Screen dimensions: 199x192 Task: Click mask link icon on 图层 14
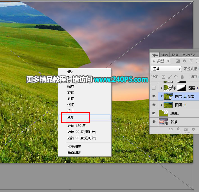click(x=175, y=88)
